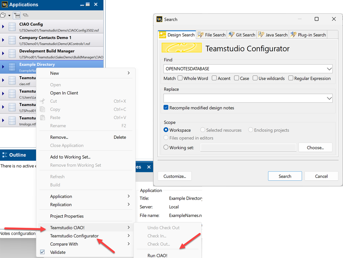Click the collapse-all icon in the Applications toolbar
This screenshot has height=258, width=343.
pos(25,15)
